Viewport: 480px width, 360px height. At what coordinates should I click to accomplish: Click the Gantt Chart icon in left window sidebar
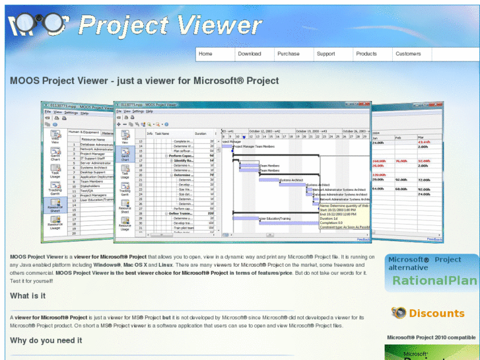55,153
